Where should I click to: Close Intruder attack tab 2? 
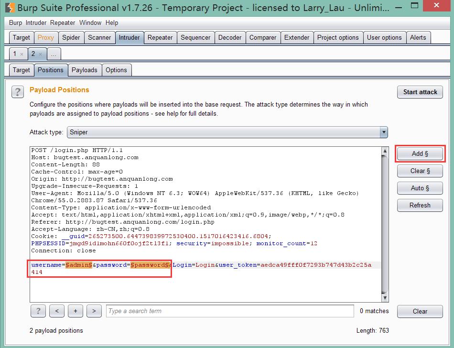pyautogui.click(x=40, y=54)
